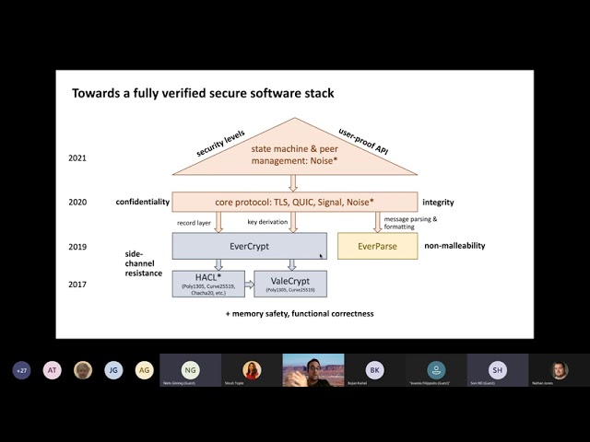Click the AG participant avatar

(x=144, y=370)
